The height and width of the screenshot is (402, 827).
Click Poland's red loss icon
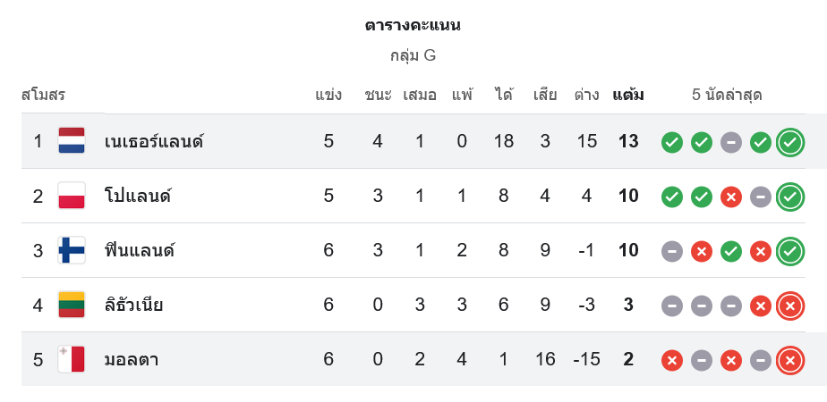point(731,197)
